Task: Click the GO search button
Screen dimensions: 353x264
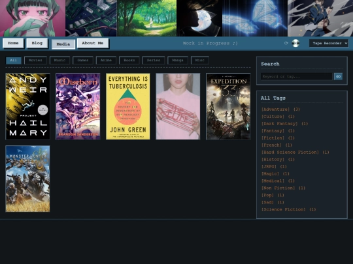Action: 338,76
